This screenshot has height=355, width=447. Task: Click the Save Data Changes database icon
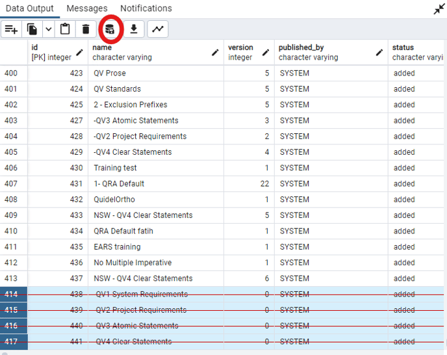(x=110, y=29)
